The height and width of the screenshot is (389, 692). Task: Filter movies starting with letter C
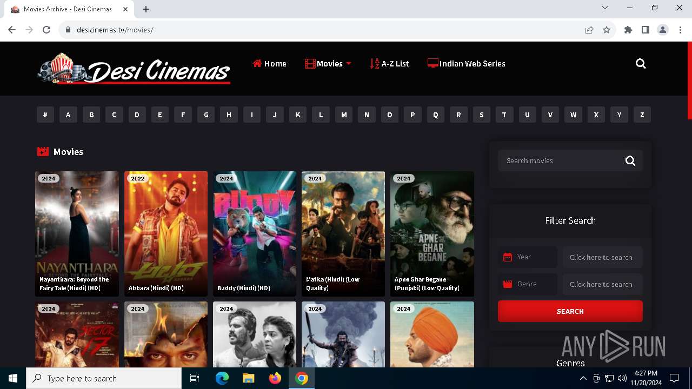[114, 115]
